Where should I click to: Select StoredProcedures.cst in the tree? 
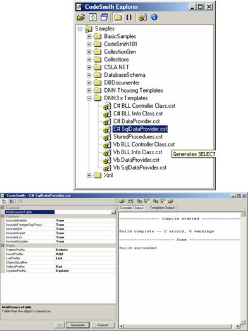click(x=138, y=137)
